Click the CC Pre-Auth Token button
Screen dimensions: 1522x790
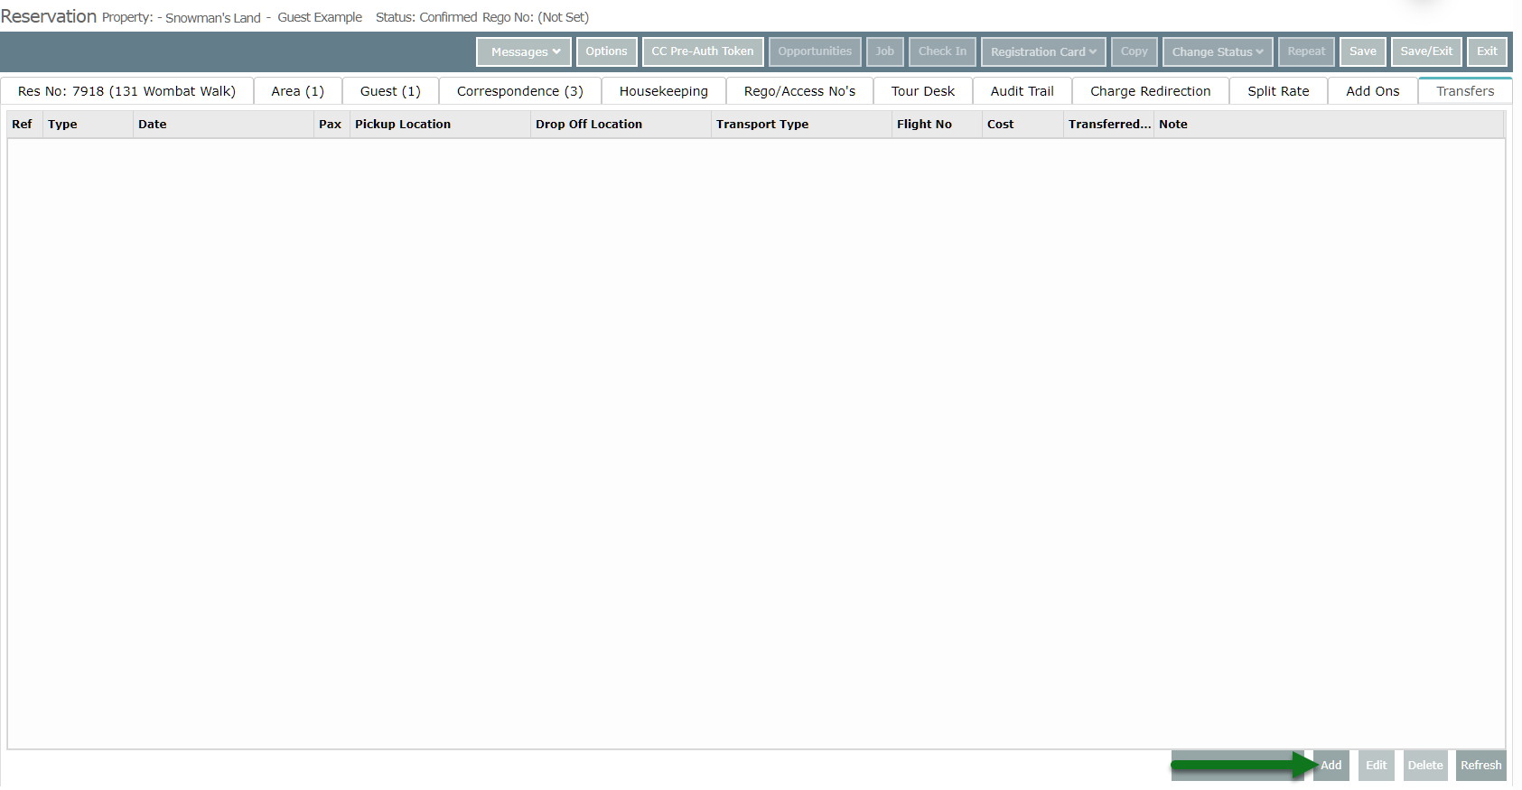(703, 51)
